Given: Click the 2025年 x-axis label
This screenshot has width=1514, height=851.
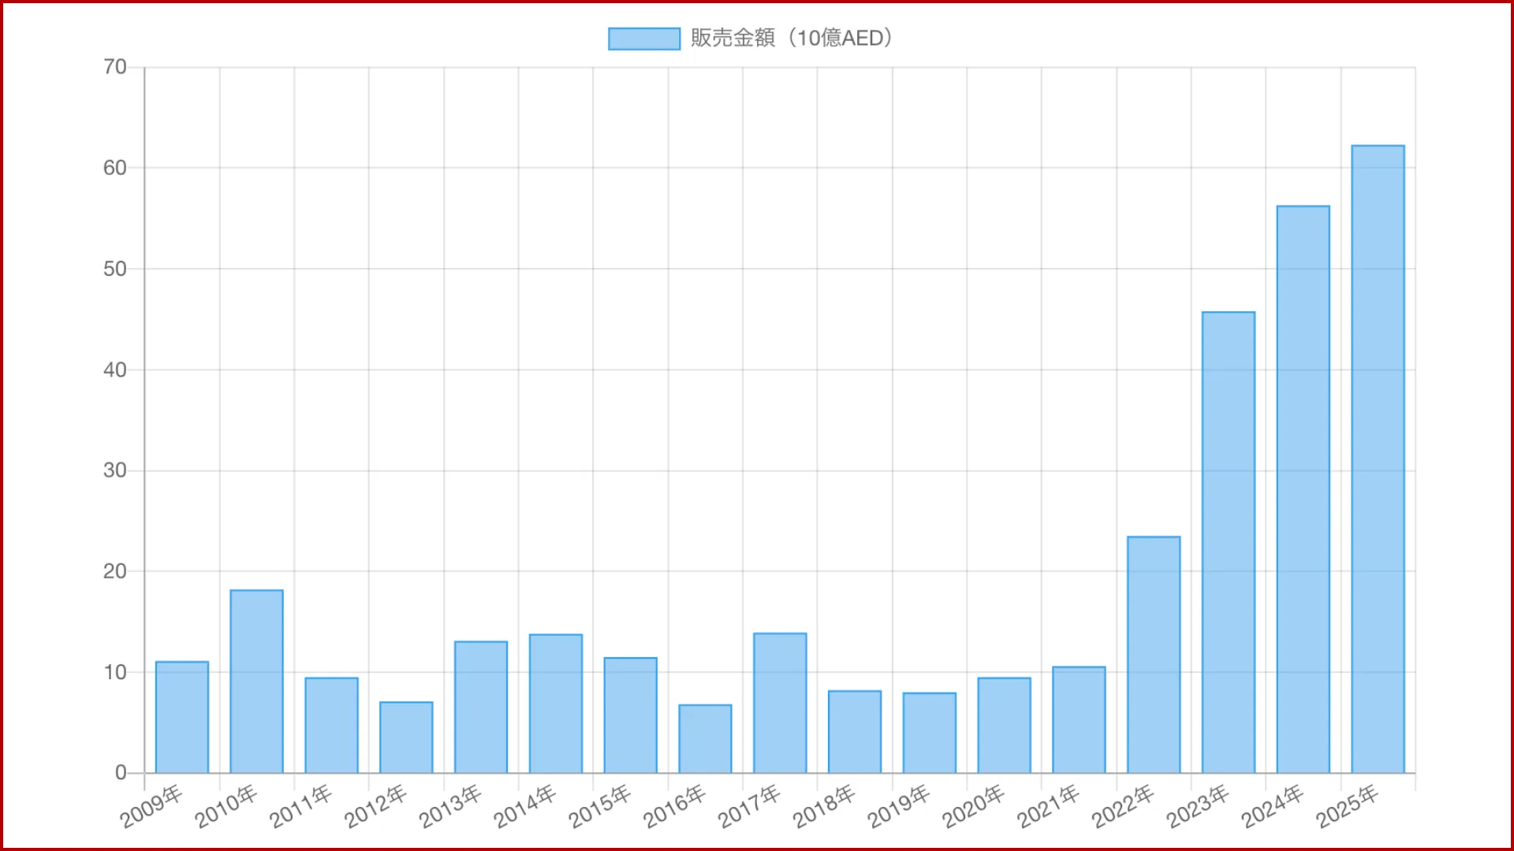Looking at the screenshot, I should click(x=1347, y=806).
